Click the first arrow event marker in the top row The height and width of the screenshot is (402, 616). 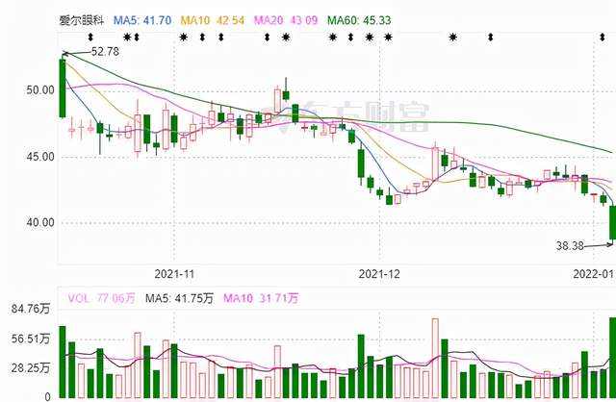pyautogui.click(x=90, y=38)
